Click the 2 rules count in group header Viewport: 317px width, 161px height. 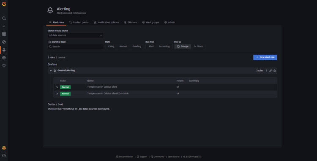pyautogui.click(x=260, y=71)
